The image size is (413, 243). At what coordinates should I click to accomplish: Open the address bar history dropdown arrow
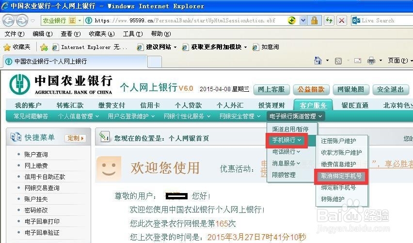pos(303,20)
